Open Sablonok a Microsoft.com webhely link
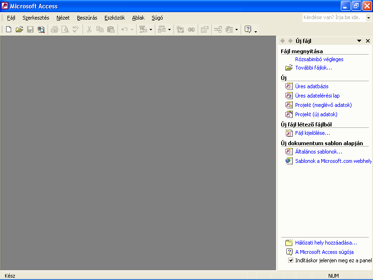Viewport: 373px width, 280px height. 333,161
